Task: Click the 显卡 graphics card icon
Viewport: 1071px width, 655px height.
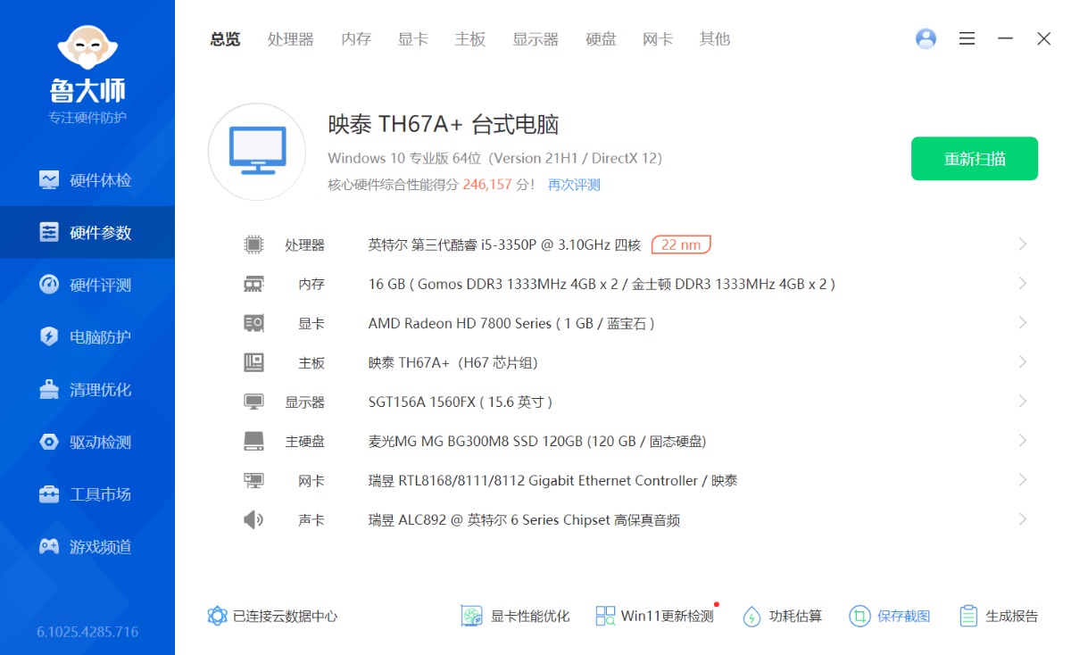Action: (x=253, y=323)
